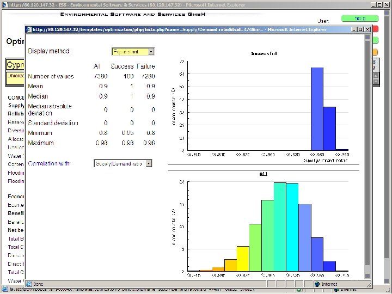
Task: Maximize the histogram popup window
Action: 360,29
